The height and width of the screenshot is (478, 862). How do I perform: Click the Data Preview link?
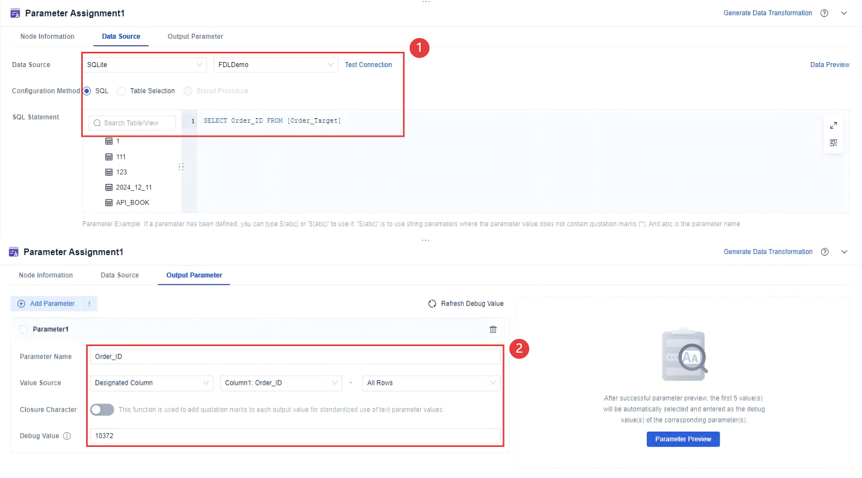coord(830,65)
